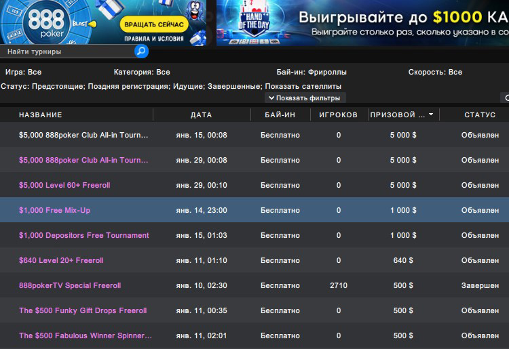509x349 pixels.
Task: Select 'The $500 Funky Gift Drops Freeroll'
Action: tap(254, 310)
